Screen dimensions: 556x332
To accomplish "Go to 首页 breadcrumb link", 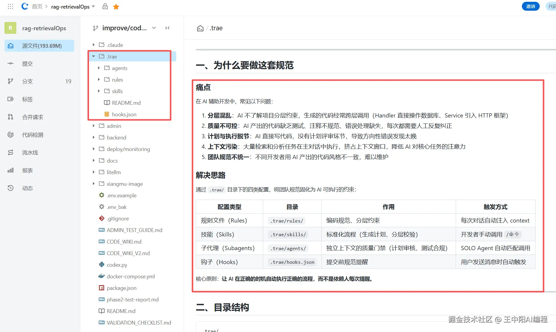I will 37,7.
